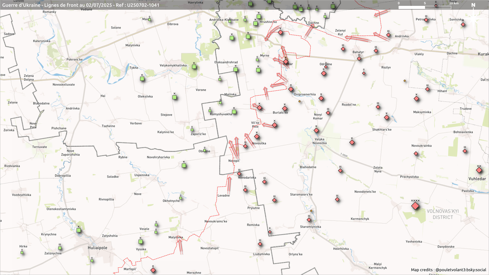Image resolution: width=489 pixels, height=275 pixels.
Task: Click the green unit square at Oleksandrohrad
Action: 236,70
